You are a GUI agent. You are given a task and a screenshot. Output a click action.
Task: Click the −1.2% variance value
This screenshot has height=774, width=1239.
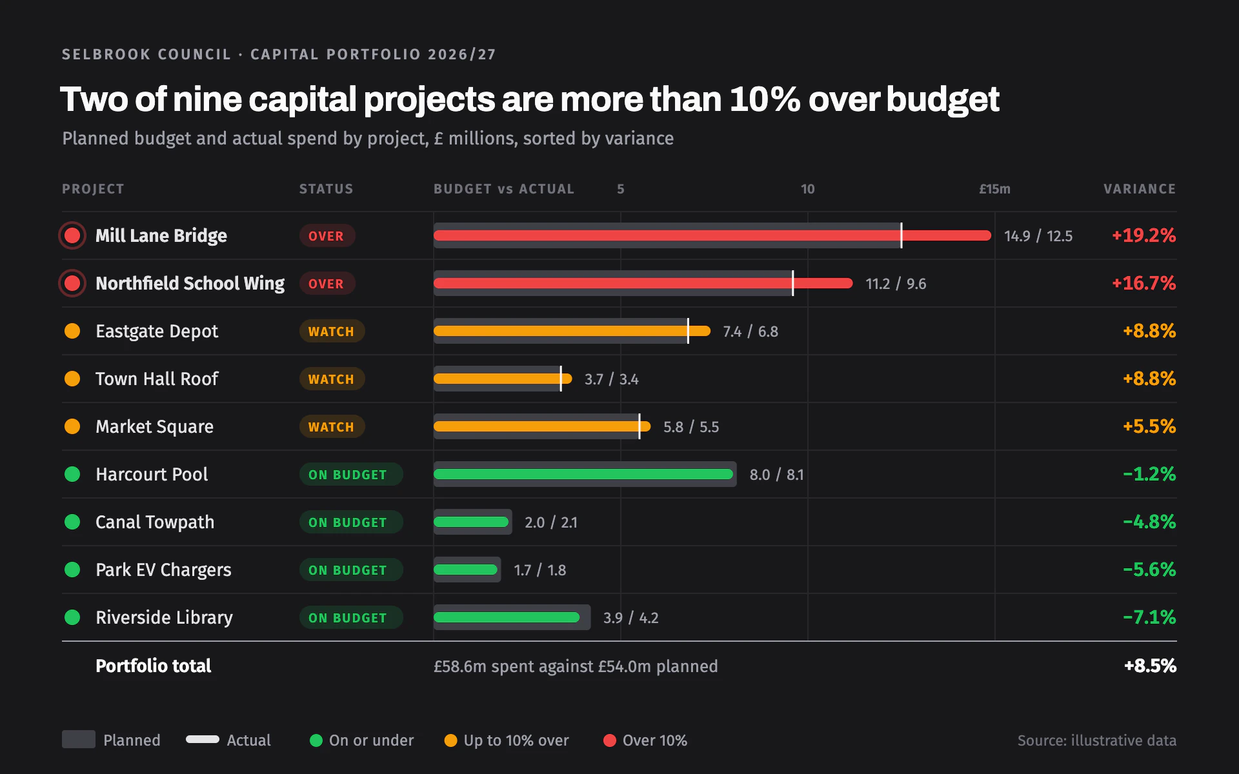click(x=1149, y=474)
